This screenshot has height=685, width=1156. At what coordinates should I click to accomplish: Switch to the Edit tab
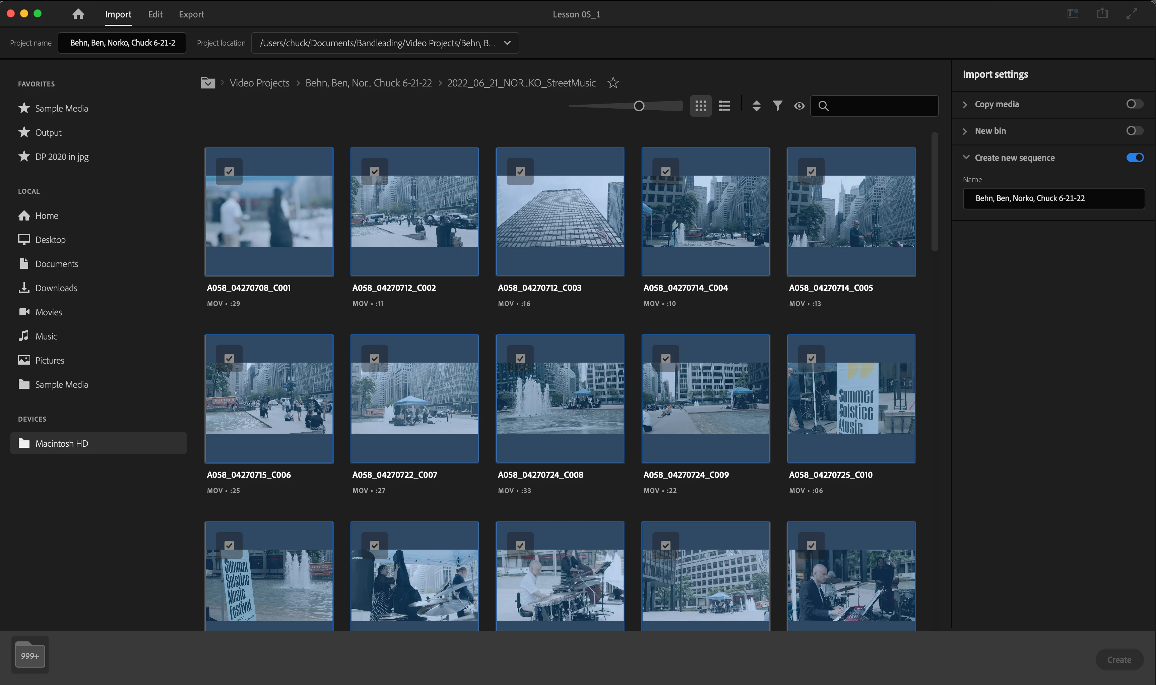[155, 14]
